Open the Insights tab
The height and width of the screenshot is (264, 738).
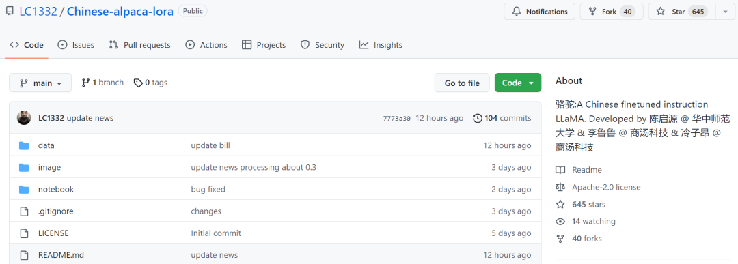381,45
